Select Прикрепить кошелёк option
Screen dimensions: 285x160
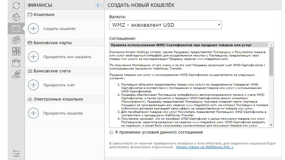pyautogui.click(x=63, y=113)
